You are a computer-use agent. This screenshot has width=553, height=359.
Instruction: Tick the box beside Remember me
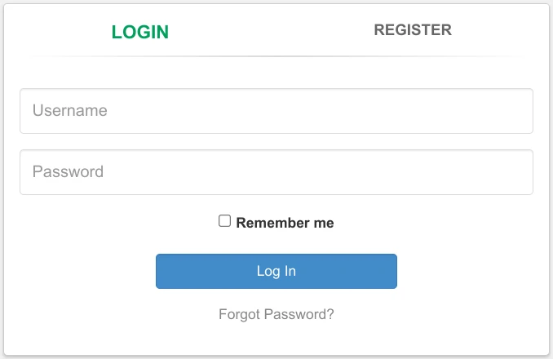[x=225, y=221]
